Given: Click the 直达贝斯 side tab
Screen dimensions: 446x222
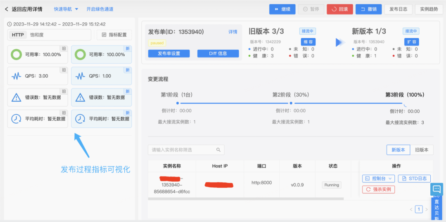Looking at the screenshot, I should tap(437, 209).
